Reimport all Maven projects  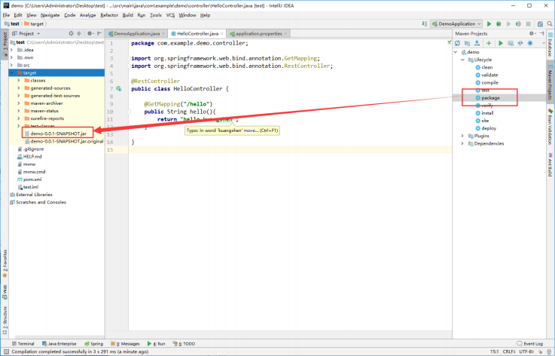tap(457, 43)
